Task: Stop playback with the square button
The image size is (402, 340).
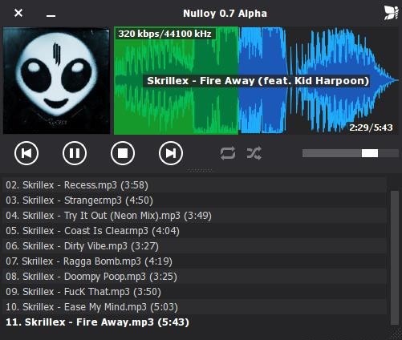Action: tap(123, 153)
